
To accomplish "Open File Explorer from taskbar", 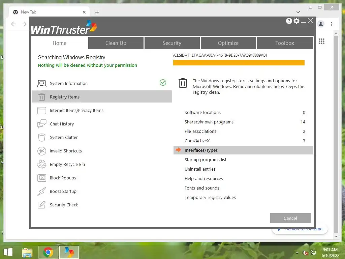I will pos(27,252).
